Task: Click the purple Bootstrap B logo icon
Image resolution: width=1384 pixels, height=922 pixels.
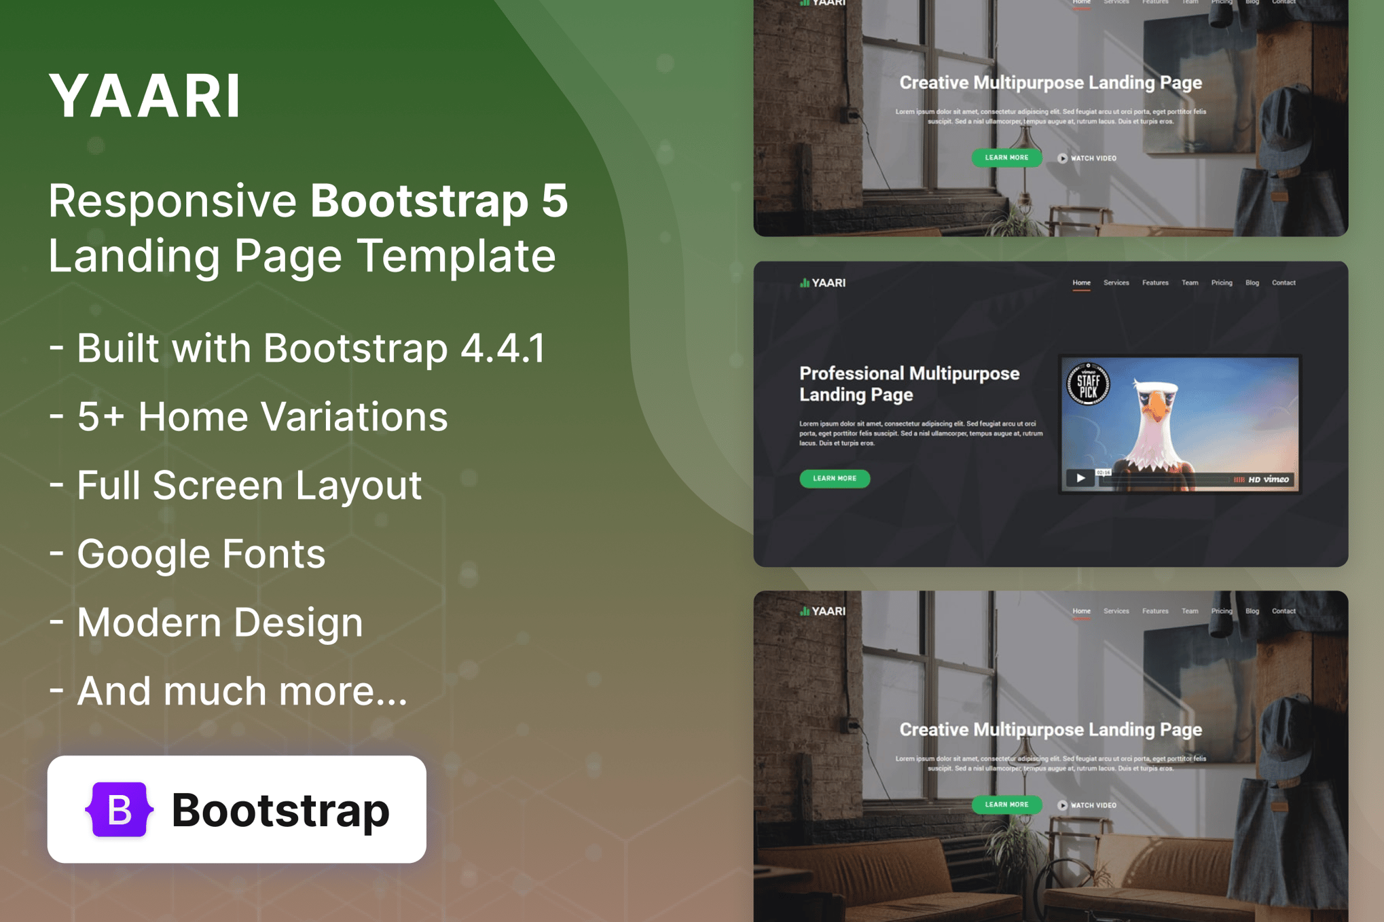Action: coord(119,809)
